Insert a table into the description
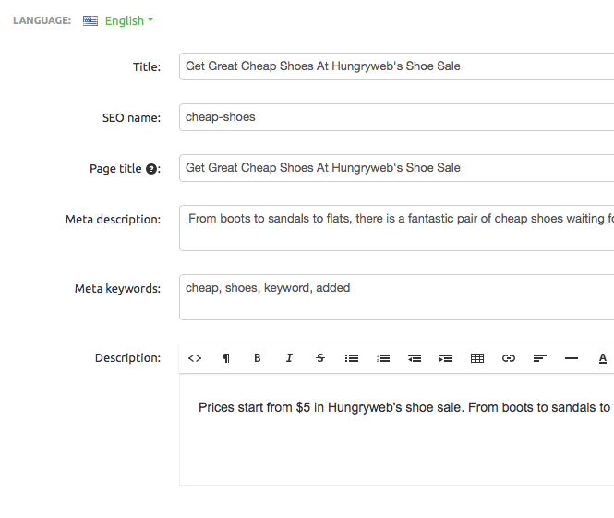The width and height of the screenshot is (614, 518). point(477,358)
